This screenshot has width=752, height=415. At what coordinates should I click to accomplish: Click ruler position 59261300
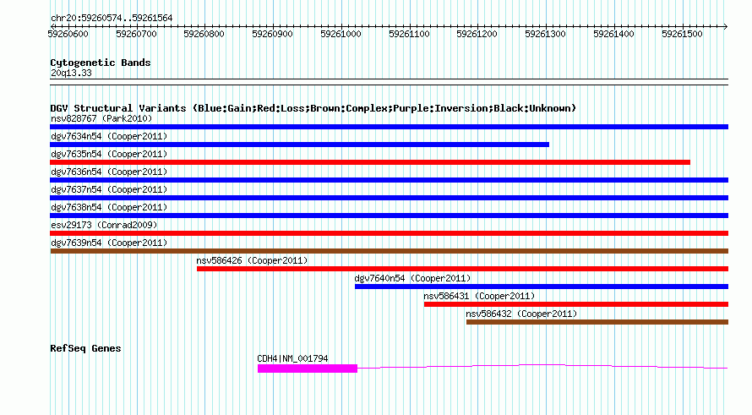(545, 34)
